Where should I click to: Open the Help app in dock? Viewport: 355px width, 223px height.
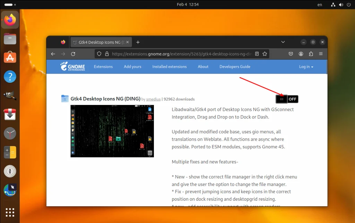pyautogui.click(x=10, y=77)
